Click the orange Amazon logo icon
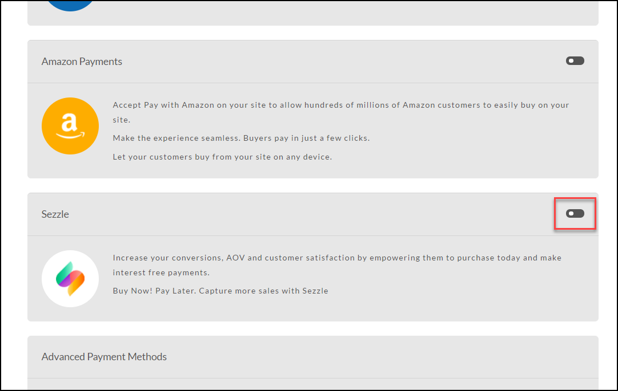The width and height of the screenshot is (618, 391). point(70,126)
